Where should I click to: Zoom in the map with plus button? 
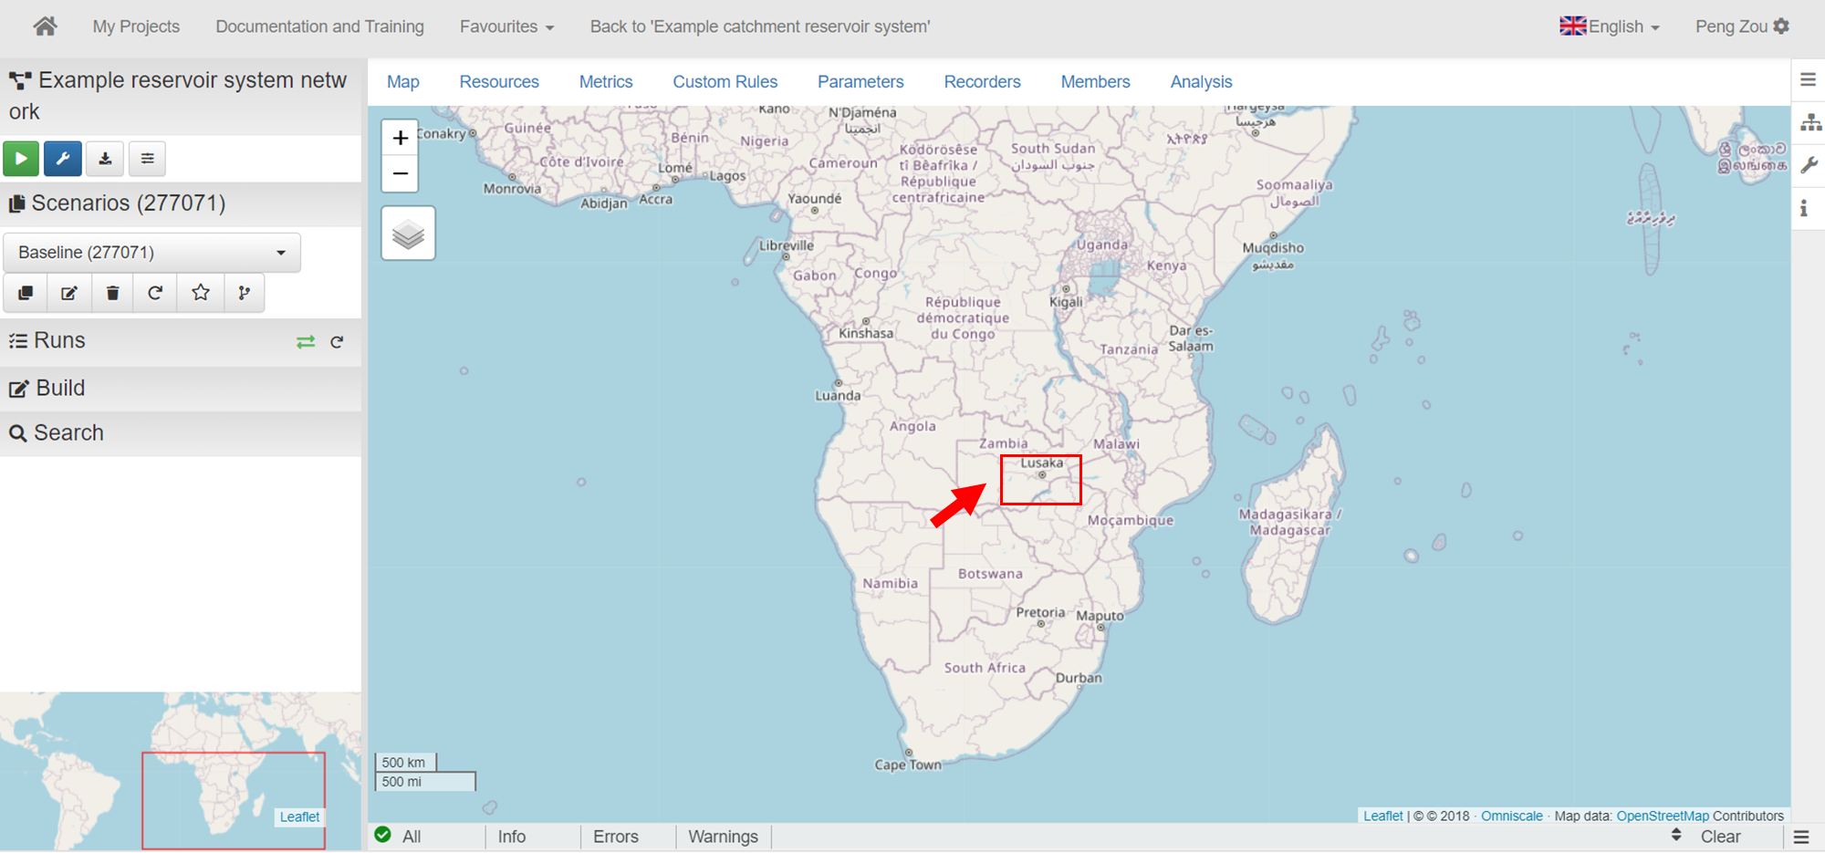[x=400, y=139]
